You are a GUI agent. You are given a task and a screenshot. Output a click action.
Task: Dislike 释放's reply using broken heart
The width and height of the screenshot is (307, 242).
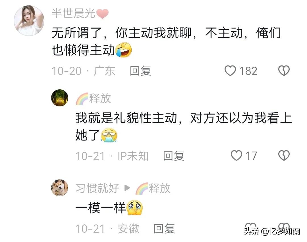pyautogui.click(x=284, y=155)
